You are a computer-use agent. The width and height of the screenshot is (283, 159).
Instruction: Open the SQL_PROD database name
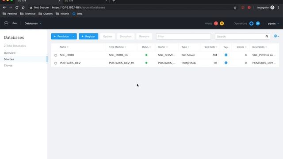pos(67,55)
